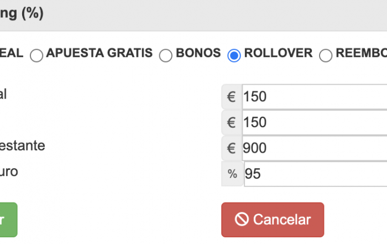
Task: Click the euro symbol beside the 900 field
Action: pyautogui.click(x=232, y=148)
